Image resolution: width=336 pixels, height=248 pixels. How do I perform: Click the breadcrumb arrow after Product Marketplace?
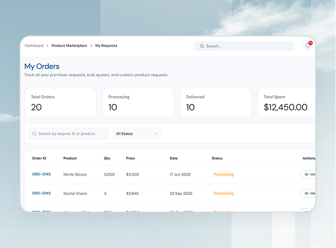(92, 45)
